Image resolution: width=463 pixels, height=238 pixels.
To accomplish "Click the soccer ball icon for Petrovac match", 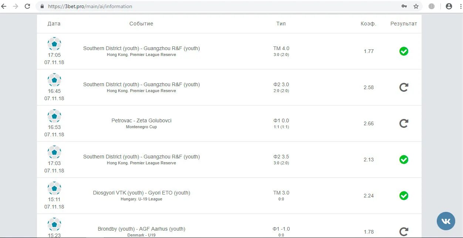I will (54, 116).
